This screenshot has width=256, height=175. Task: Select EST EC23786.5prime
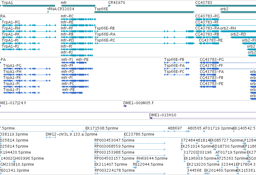pyautogui.click(x=139, y=134)
